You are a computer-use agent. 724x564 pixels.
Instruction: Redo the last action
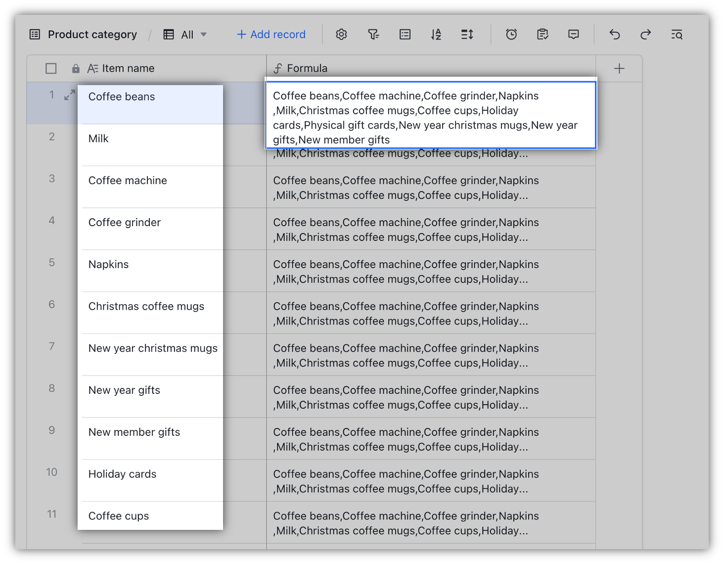(x=645, y=34)
